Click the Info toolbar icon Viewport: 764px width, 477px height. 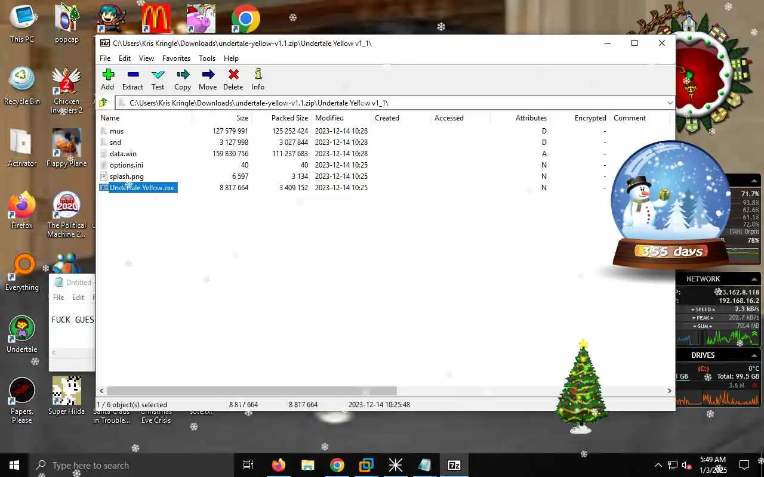[x=258, y=79]
